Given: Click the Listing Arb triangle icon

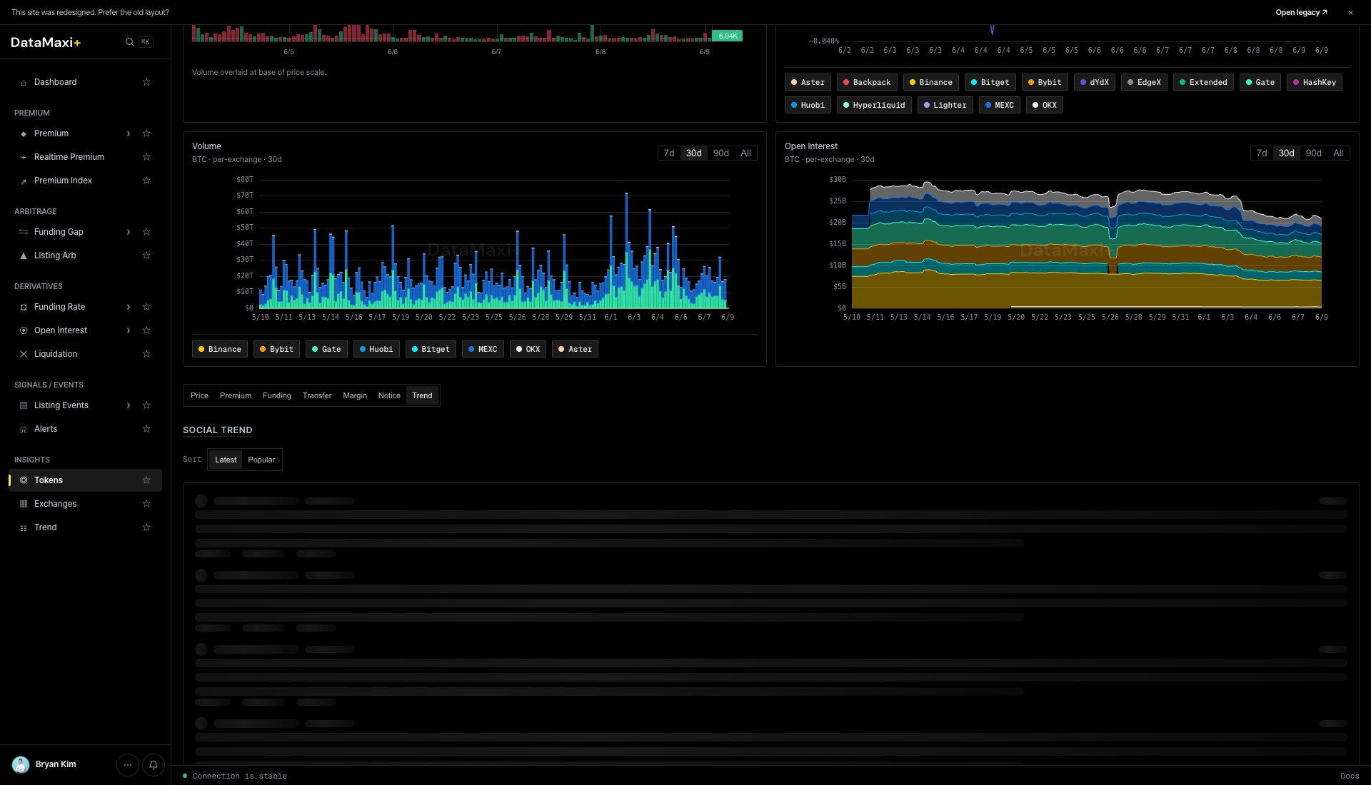Looking at the screenshot, I should click(24, 255).
